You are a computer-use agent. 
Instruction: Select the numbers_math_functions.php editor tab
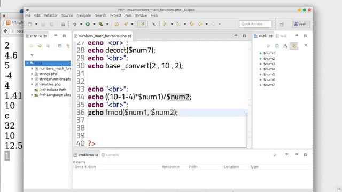[102, 36]
